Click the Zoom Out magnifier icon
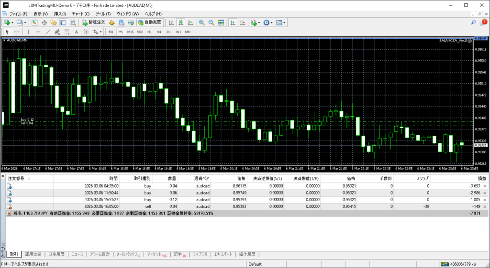The height and width of the screenshot is (268, 490). 211,22
